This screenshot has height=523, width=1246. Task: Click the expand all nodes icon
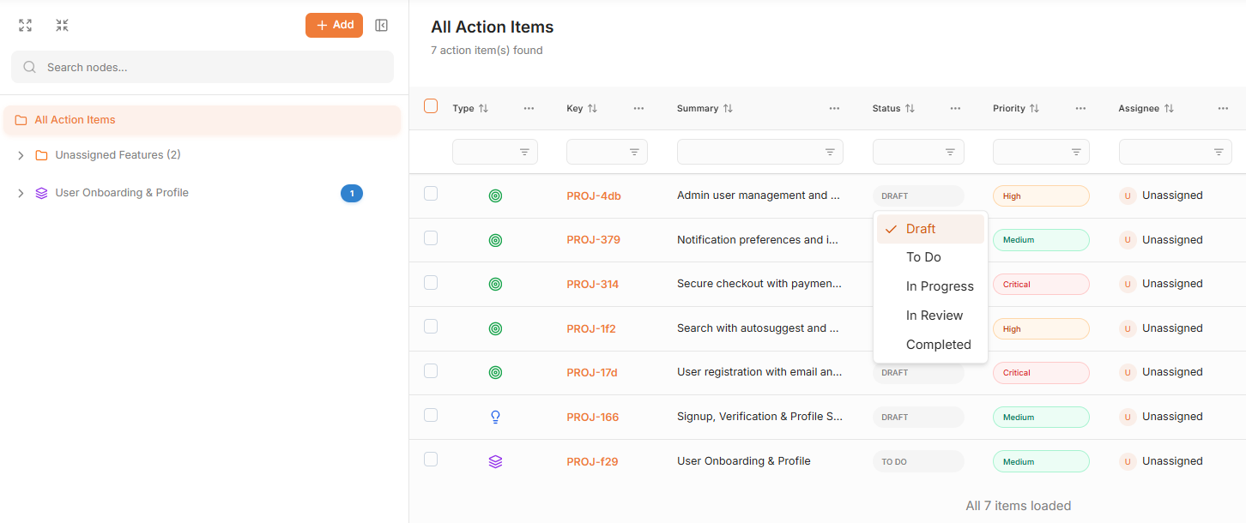click(26, 26)
